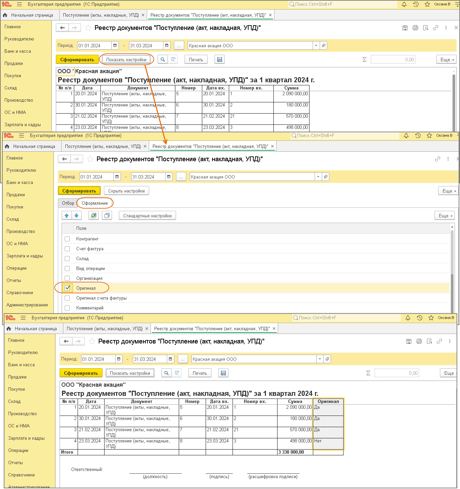Bottom window: click the magnifier search button
Viewport: 460px width, 489px height.
tap(166, 373)
